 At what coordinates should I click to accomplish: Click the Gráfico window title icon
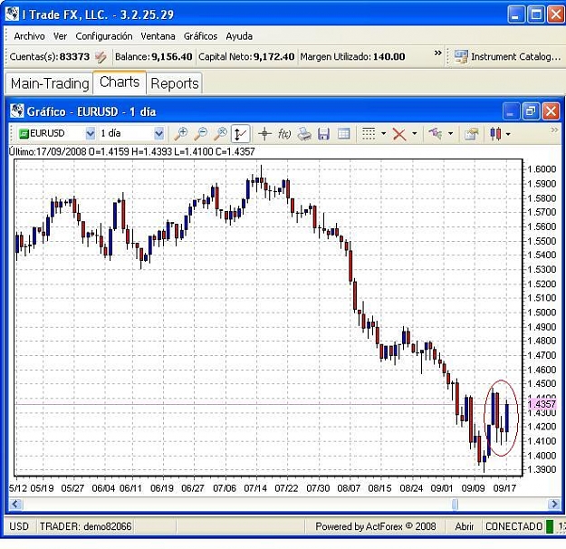coord(16,111)
